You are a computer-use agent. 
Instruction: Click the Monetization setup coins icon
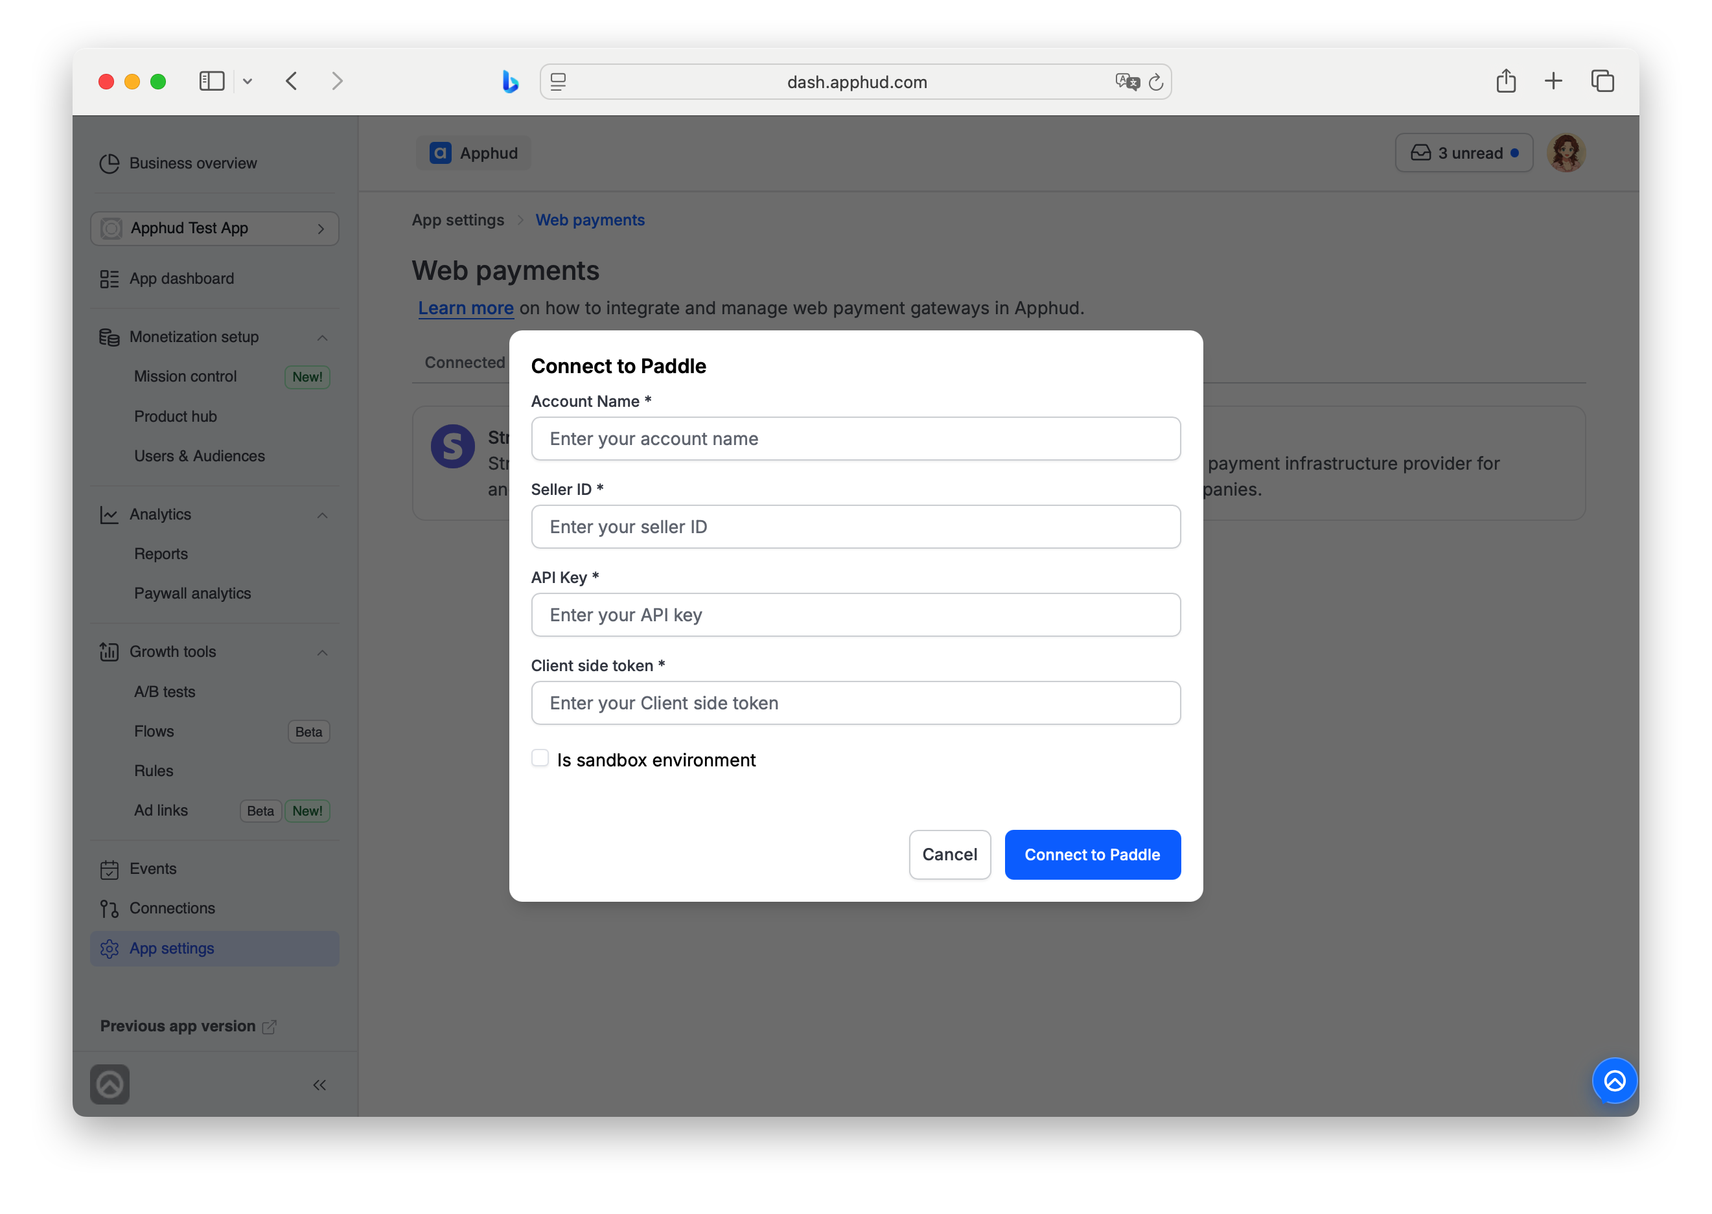point(109,337)
